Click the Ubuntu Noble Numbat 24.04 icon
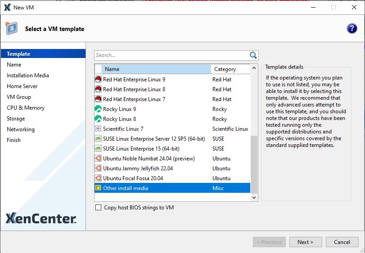This screenshot has height=253, width=365. pos(98,159)
